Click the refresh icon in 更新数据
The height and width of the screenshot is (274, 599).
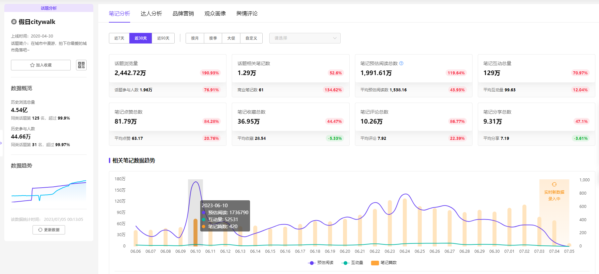pos(40,230)
